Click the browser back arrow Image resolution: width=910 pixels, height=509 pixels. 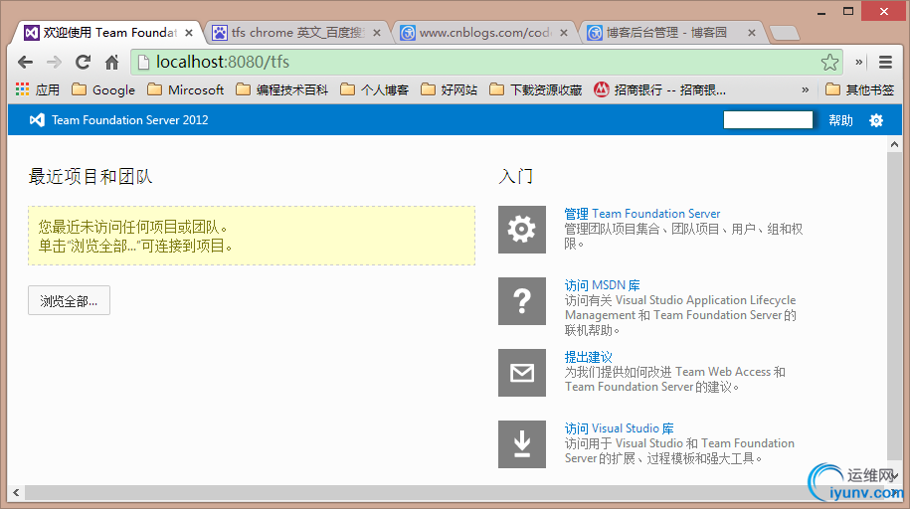[25, 62]
